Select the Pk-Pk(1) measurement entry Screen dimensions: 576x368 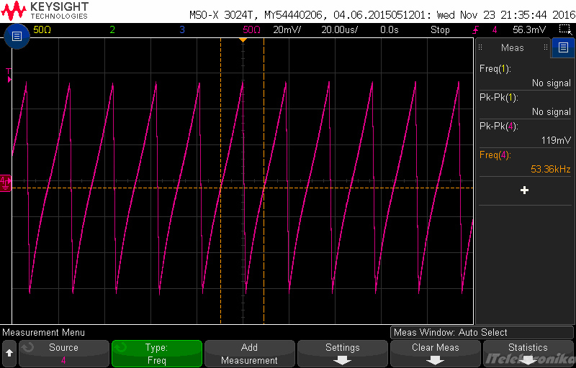526,104
